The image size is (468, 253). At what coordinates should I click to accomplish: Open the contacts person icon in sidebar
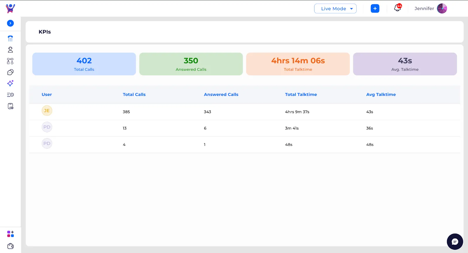pos(10,50)
